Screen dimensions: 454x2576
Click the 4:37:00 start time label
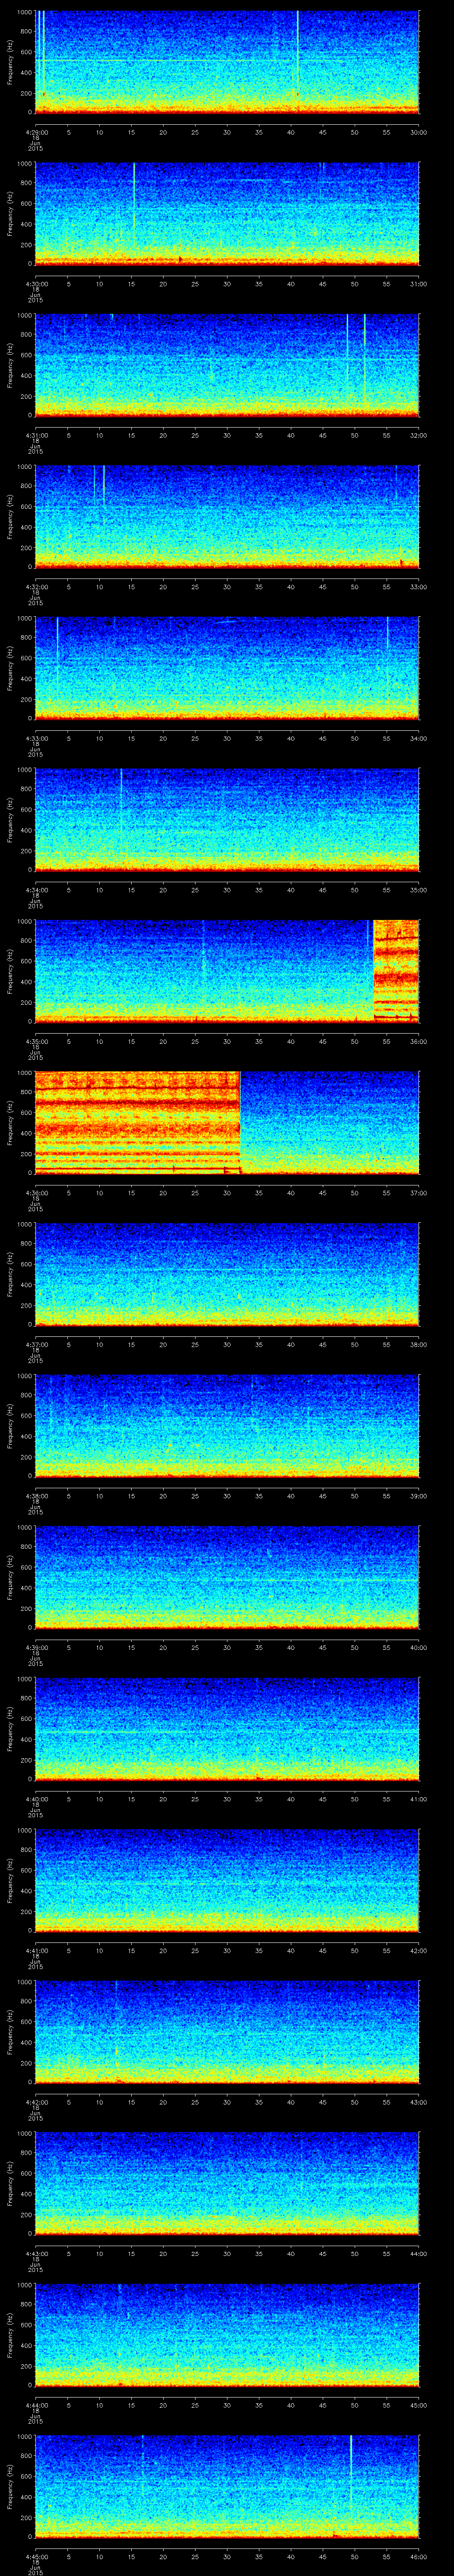[36, 1344]
